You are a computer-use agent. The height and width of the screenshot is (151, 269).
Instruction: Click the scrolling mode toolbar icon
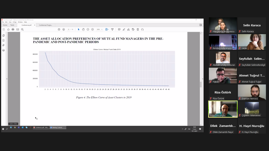point(112,29)
